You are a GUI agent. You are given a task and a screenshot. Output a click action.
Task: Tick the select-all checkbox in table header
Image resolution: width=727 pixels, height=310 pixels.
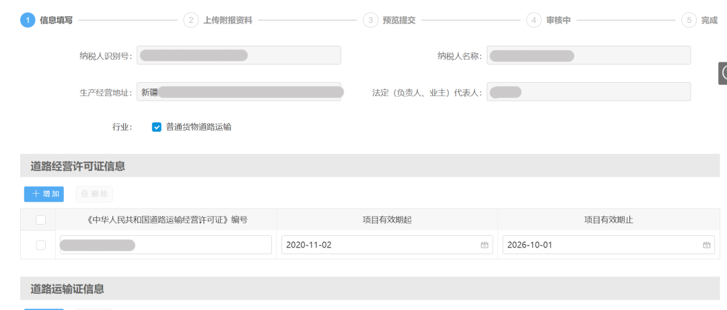(41, 220)
